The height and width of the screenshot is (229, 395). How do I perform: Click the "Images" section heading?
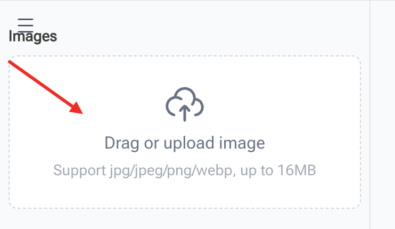point(33,37)
